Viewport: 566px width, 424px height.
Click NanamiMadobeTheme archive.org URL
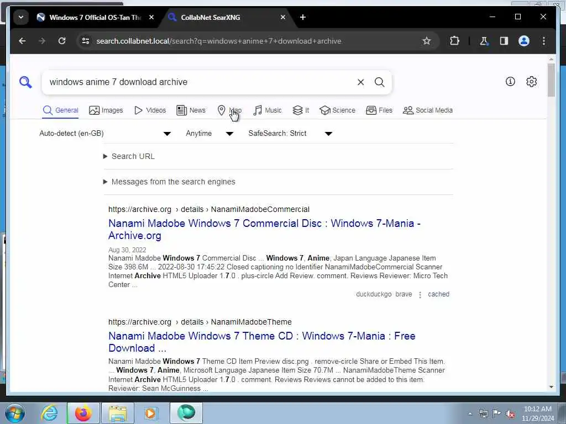tap(200, 322)
